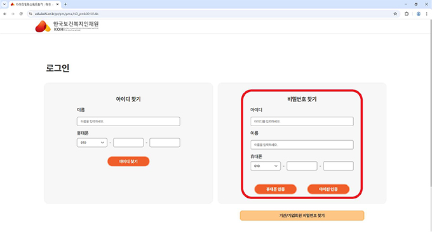Open the tab search dropdown arrow

4,4
